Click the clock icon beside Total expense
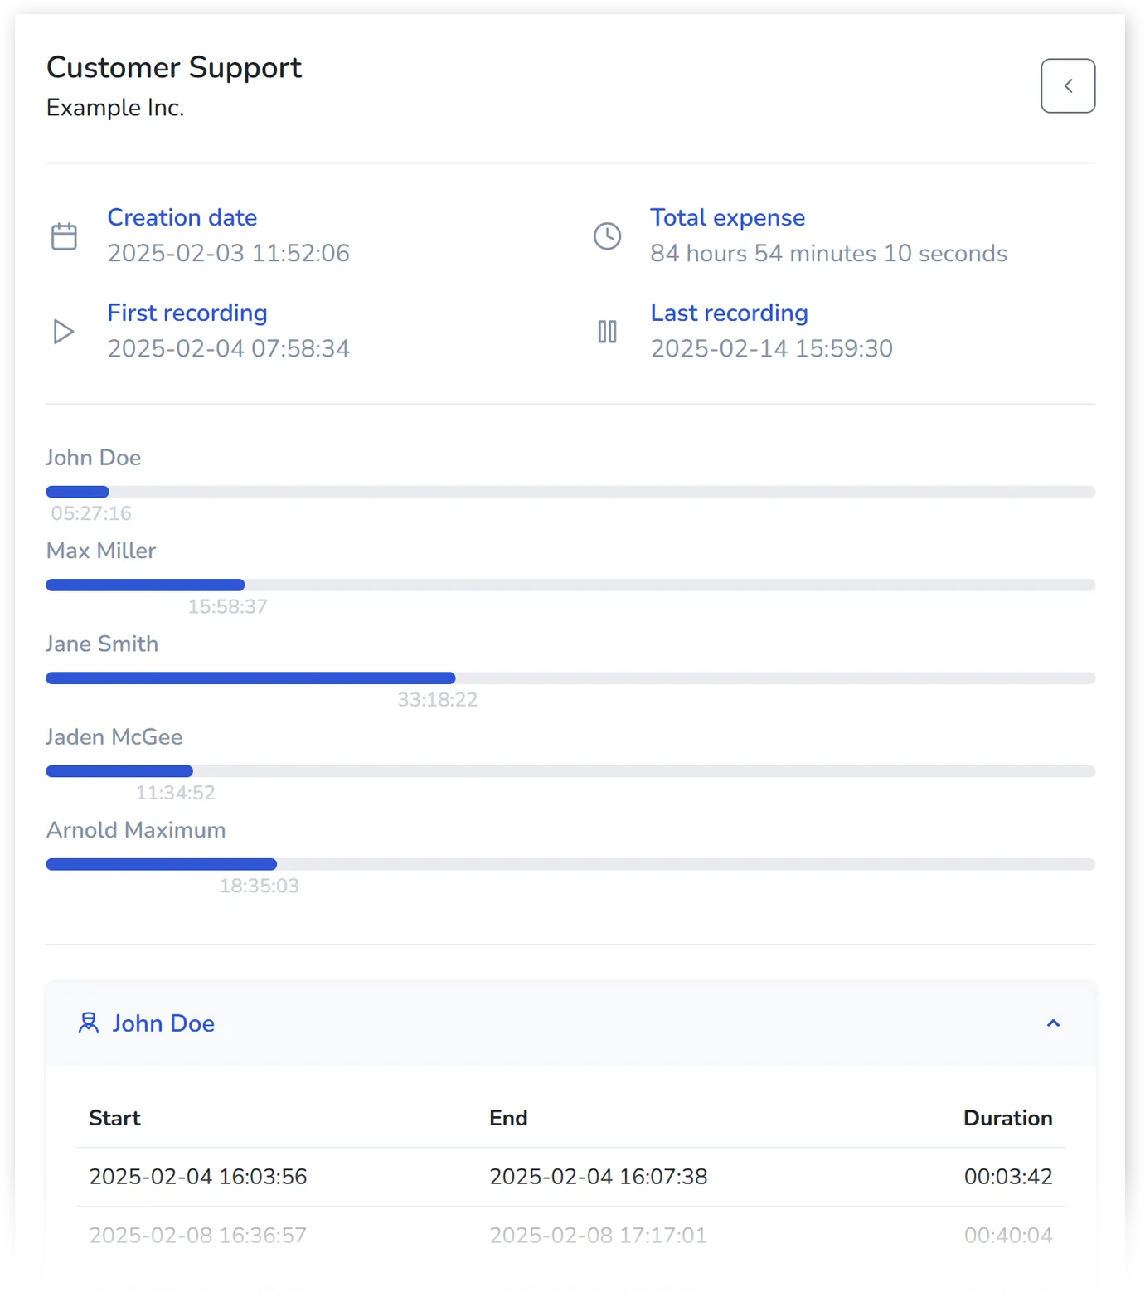Screen dimensions: 1145x1297 pos(607,236)
